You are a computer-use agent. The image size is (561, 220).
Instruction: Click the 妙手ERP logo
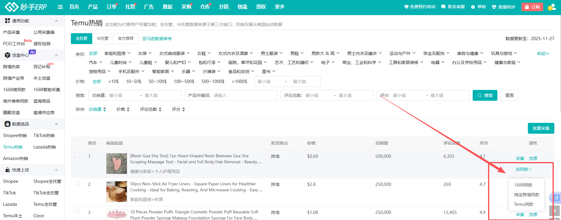tap(26, 7)
